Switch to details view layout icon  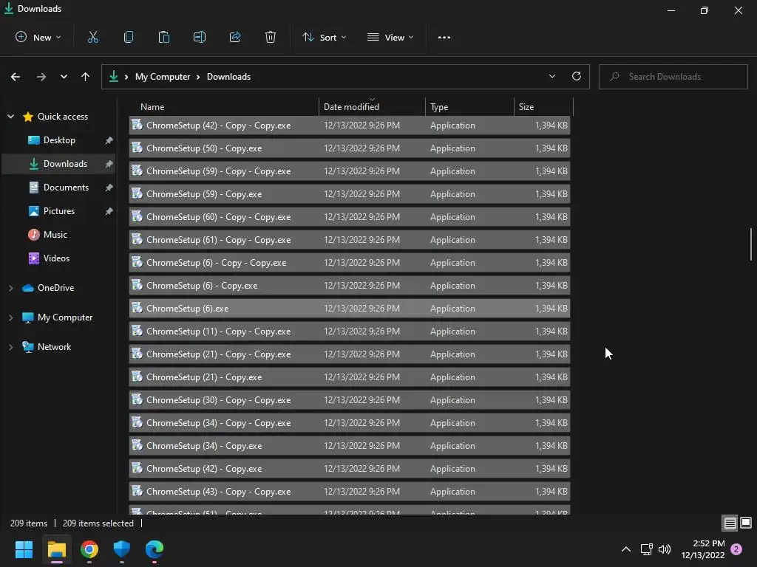click(x=730, y=523)
